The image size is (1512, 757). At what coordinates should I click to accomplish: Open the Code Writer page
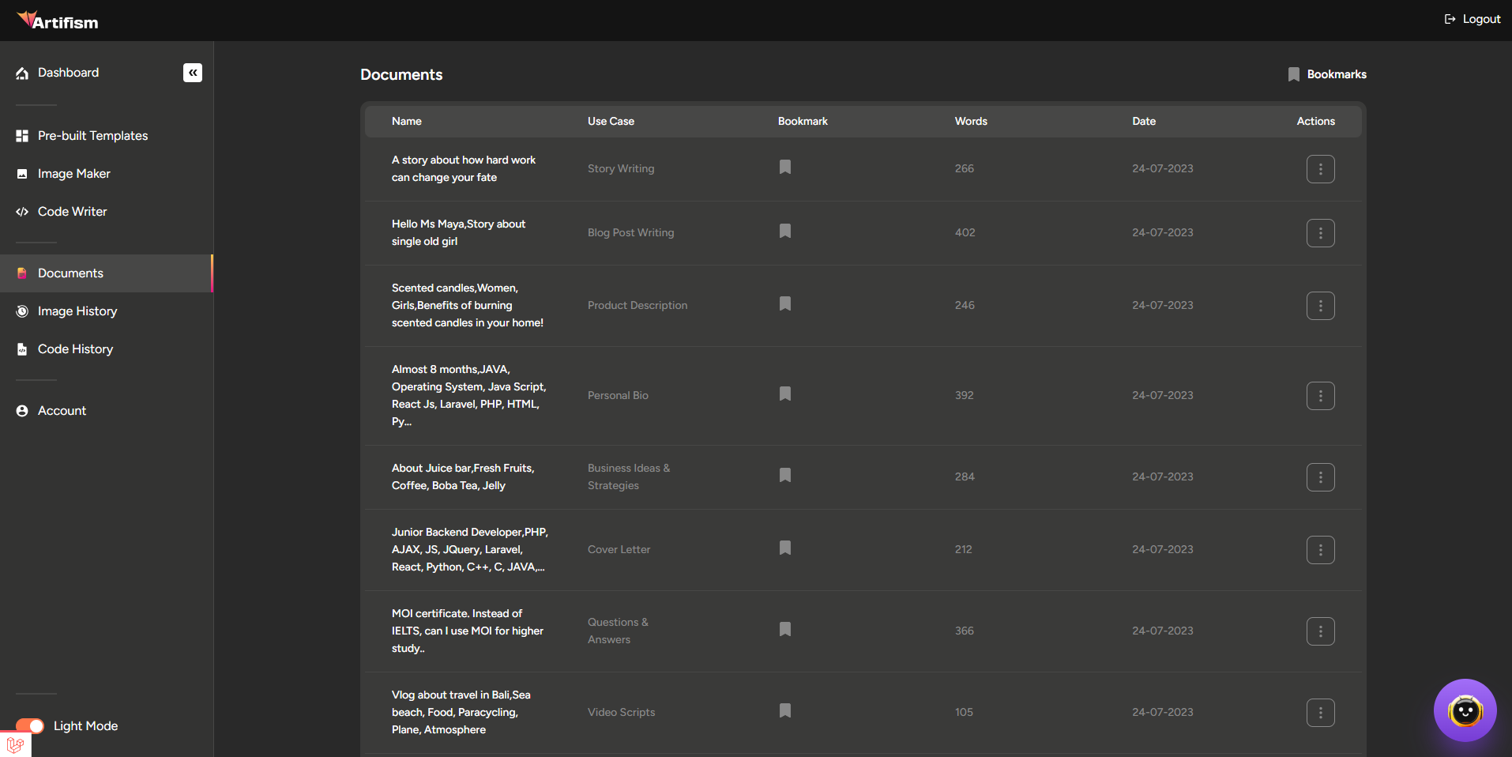point(72,212)
